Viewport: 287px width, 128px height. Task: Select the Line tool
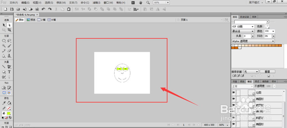(4, 67)
